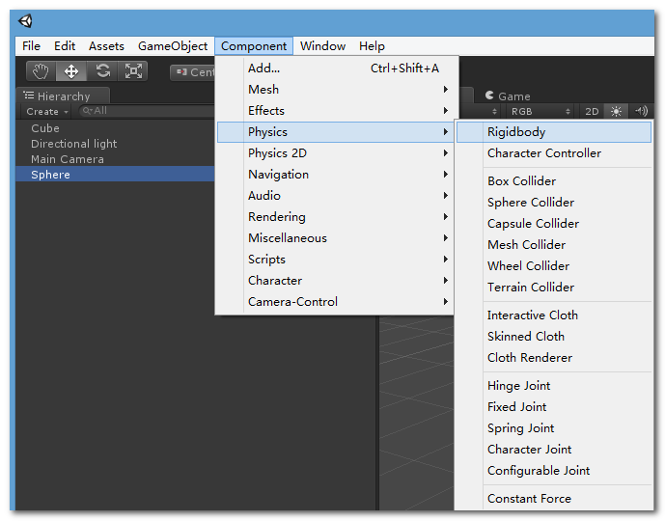Expand the Character submenu
The width and height of the screenshot is (665, 521).
click(335, 280)
